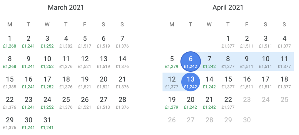The width and height of the screenshot is (299, 135).
Task: Select April 22 with £1,377 fare
Action: coord(228,103)
